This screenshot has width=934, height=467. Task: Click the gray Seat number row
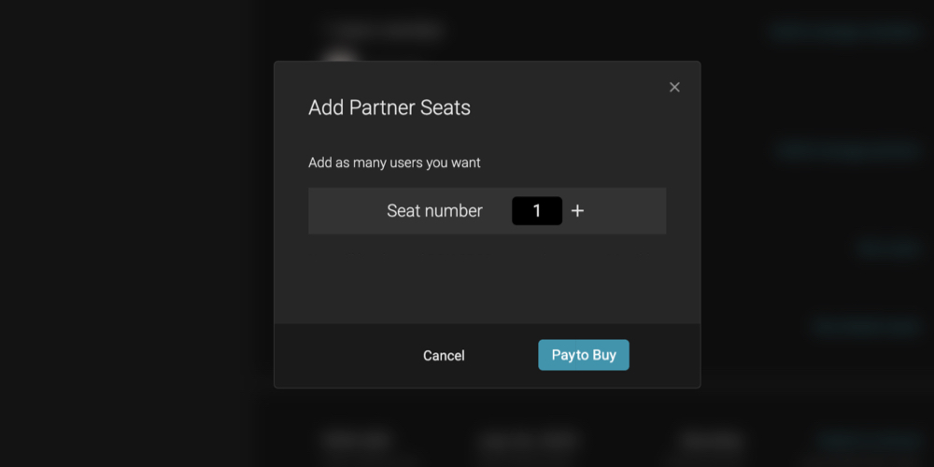(487, 211)
